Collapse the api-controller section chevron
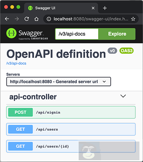Image resolution: width=143 pixels, height=162 pixels. coord(123,96)
